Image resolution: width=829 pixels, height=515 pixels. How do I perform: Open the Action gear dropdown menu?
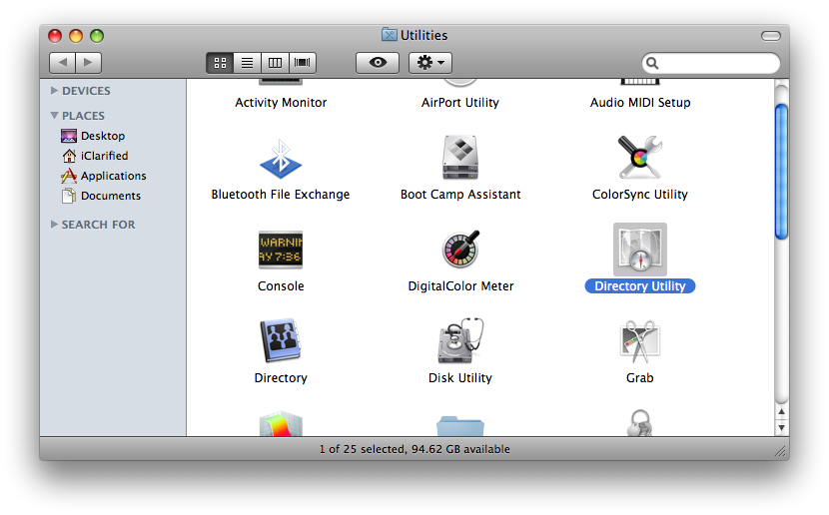click(430, 63)
